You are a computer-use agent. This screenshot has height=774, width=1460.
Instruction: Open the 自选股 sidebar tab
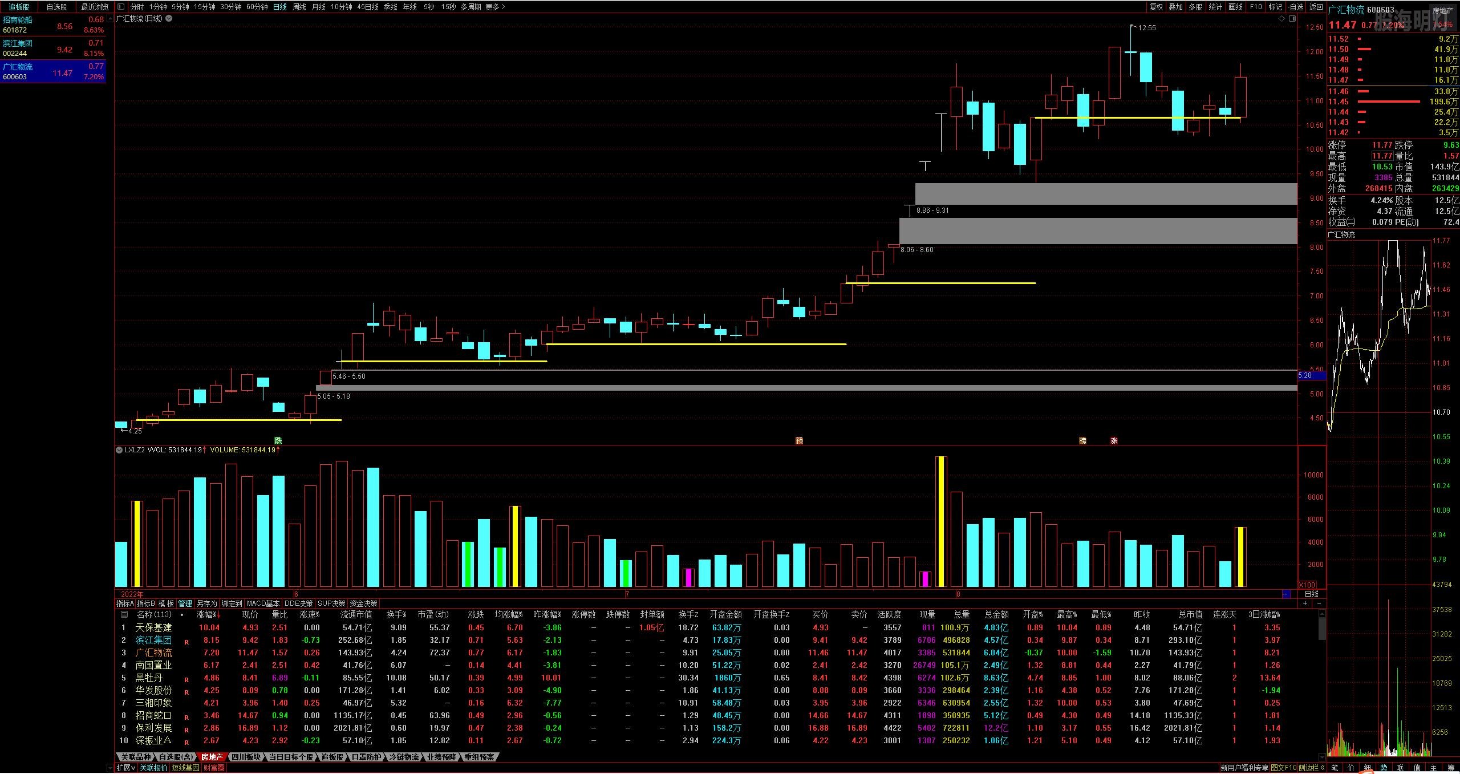pos(56,7)
